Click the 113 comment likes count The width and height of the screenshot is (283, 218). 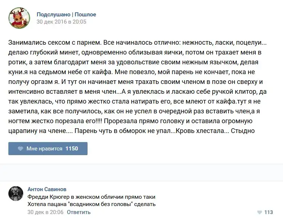268,212
